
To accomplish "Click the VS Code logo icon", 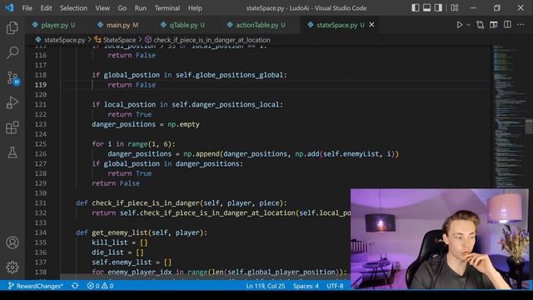I will tap(9, 7).
